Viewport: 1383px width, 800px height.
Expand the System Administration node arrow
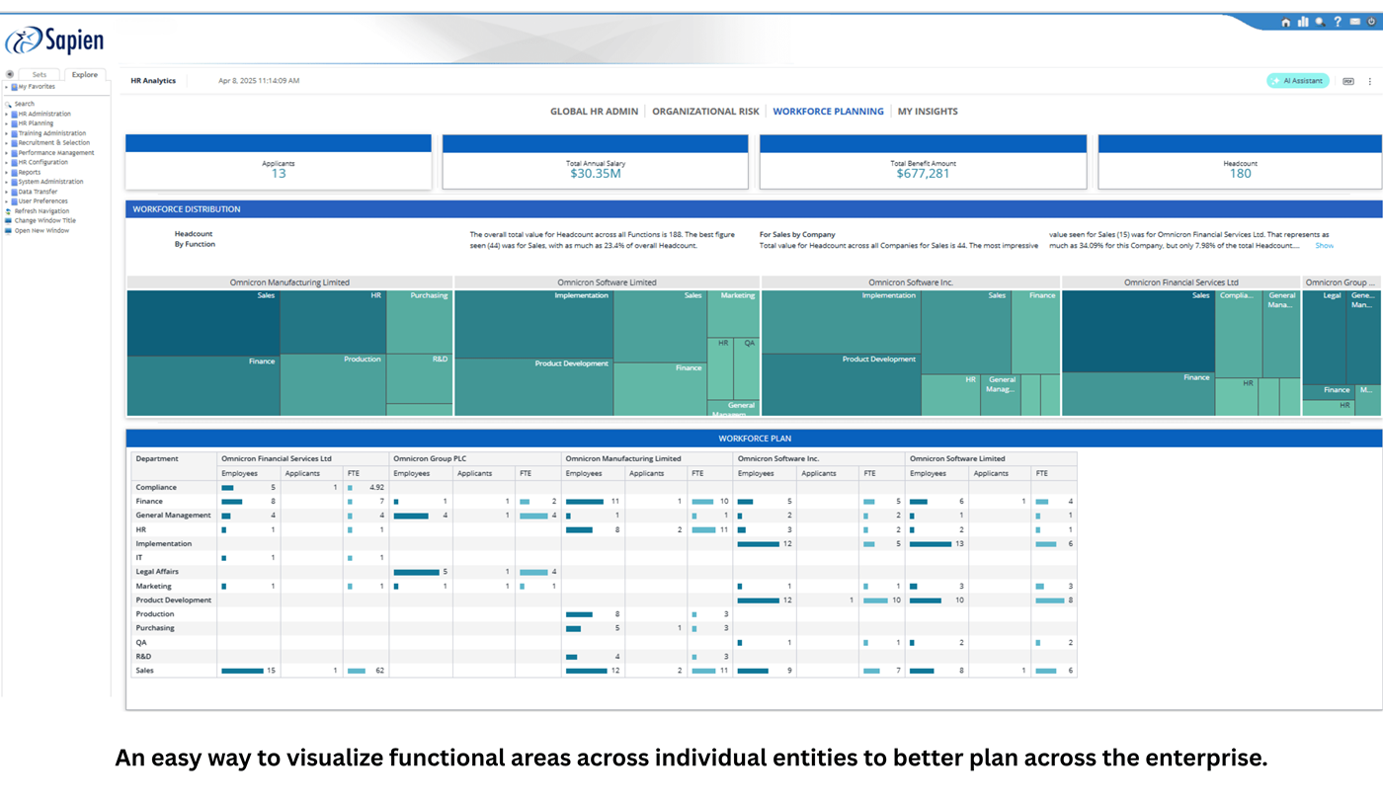(6, 182)
